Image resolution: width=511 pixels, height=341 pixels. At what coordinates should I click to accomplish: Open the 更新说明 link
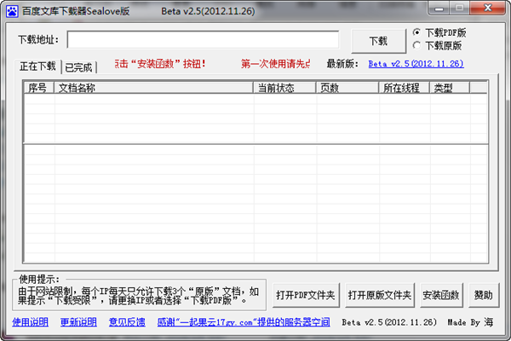pyautogui.click(x=78, y=322)
